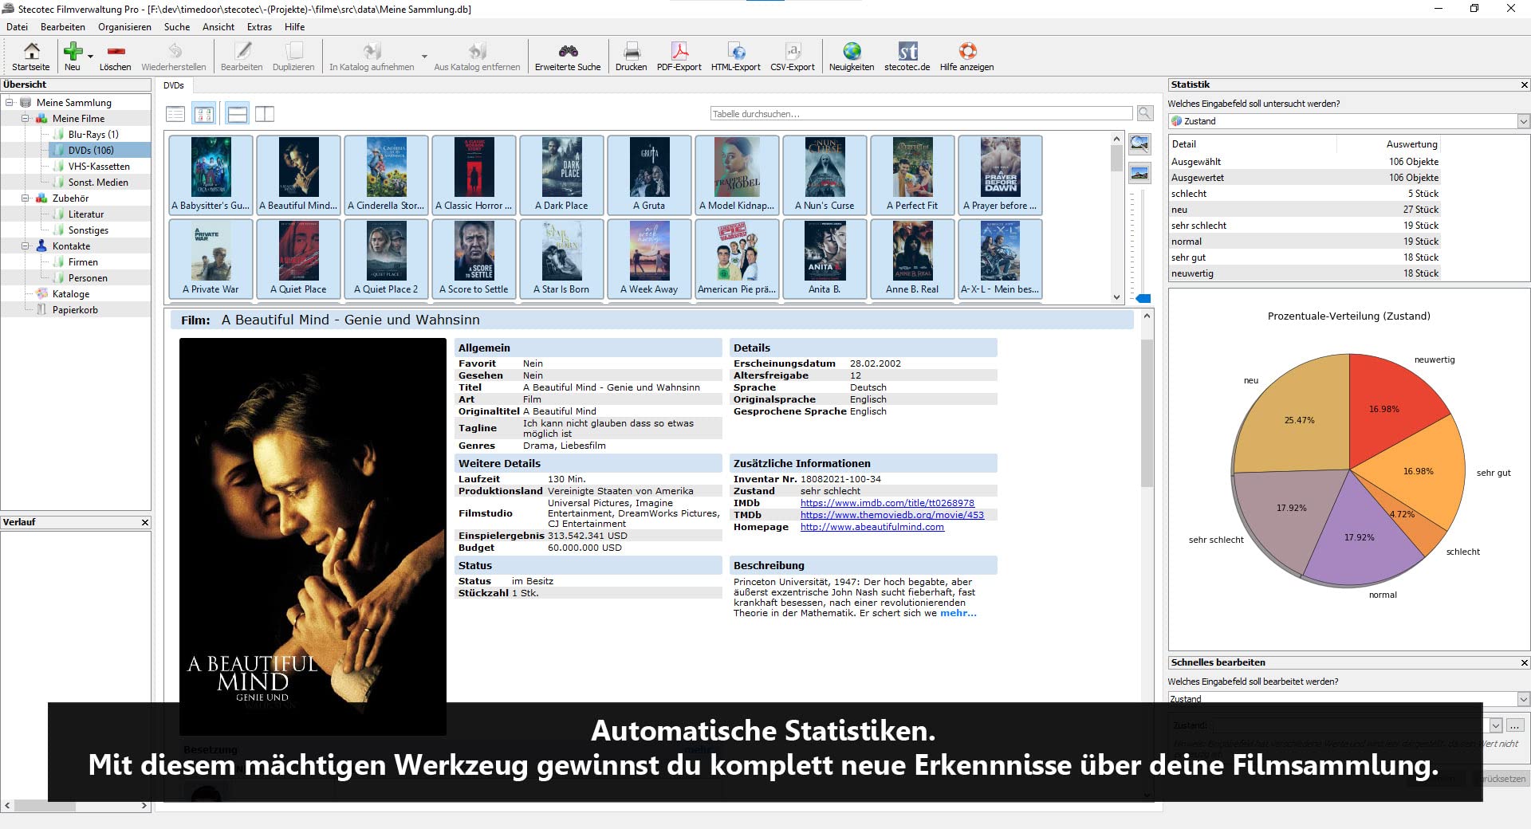Click the small thumbnail size icon
The height and width of the screenshot is (829, 1531).
click(x=1139, y=173)
